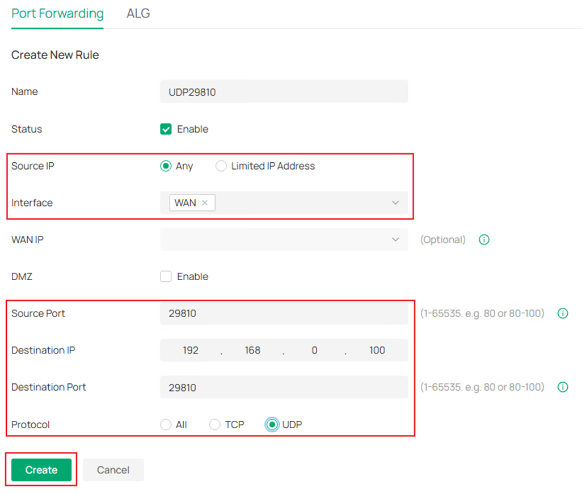This screenshot has width=582, height=494.
Task: Click the Source Port field showing 29810
Action: (284, 313)
